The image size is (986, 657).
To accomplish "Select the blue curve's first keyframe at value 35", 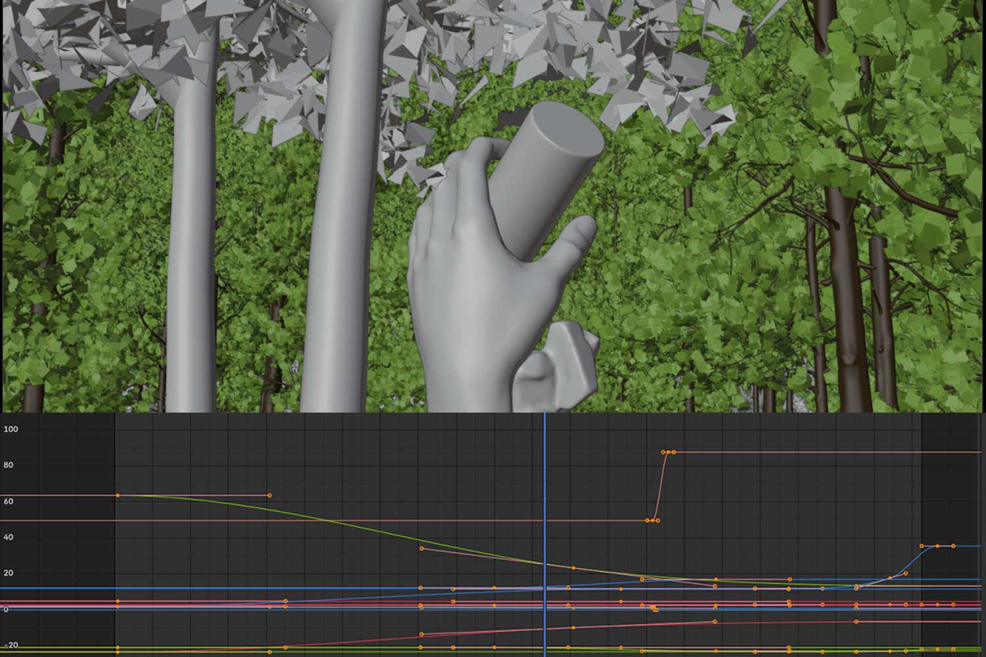I will (922, 546).
